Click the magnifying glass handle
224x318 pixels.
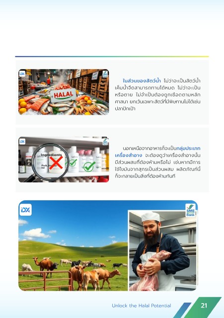click(x=30, y=178)
